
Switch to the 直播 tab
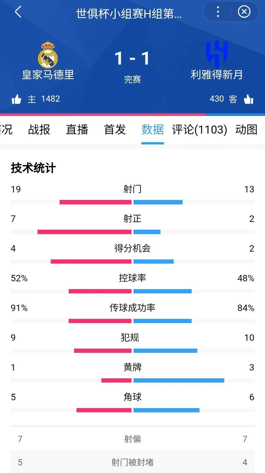click(x=77, y=129)
